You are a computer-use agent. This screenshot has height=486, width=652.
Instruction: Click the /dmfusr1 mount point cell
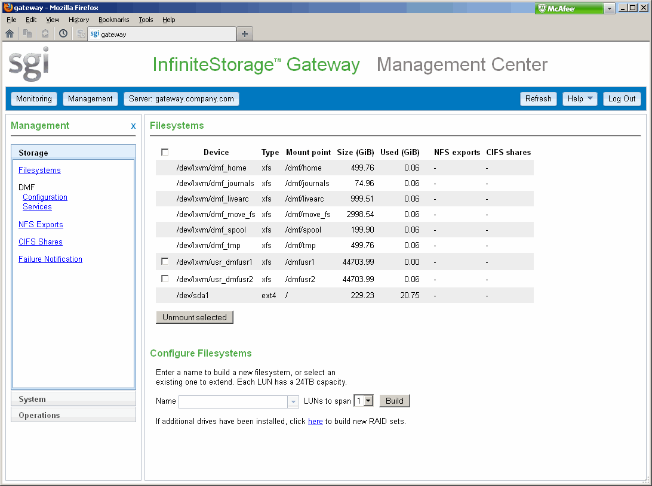[300, 262]
